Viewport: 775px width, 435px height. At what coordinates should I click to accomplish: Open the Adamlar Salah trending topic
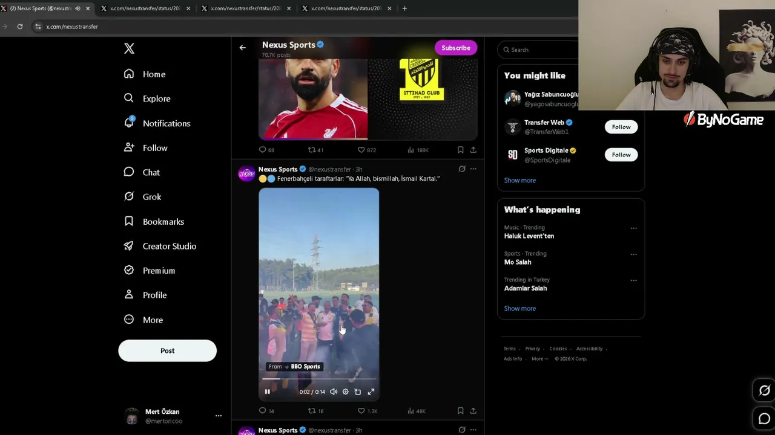click(x=526, y=288)
